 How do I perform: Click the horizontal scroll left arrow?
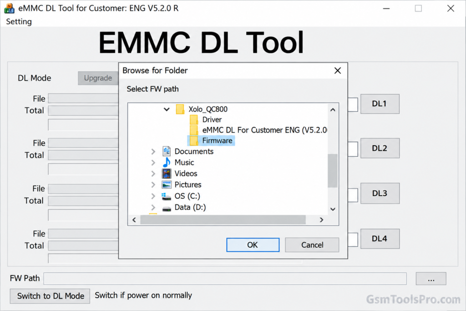pos(134,220)
